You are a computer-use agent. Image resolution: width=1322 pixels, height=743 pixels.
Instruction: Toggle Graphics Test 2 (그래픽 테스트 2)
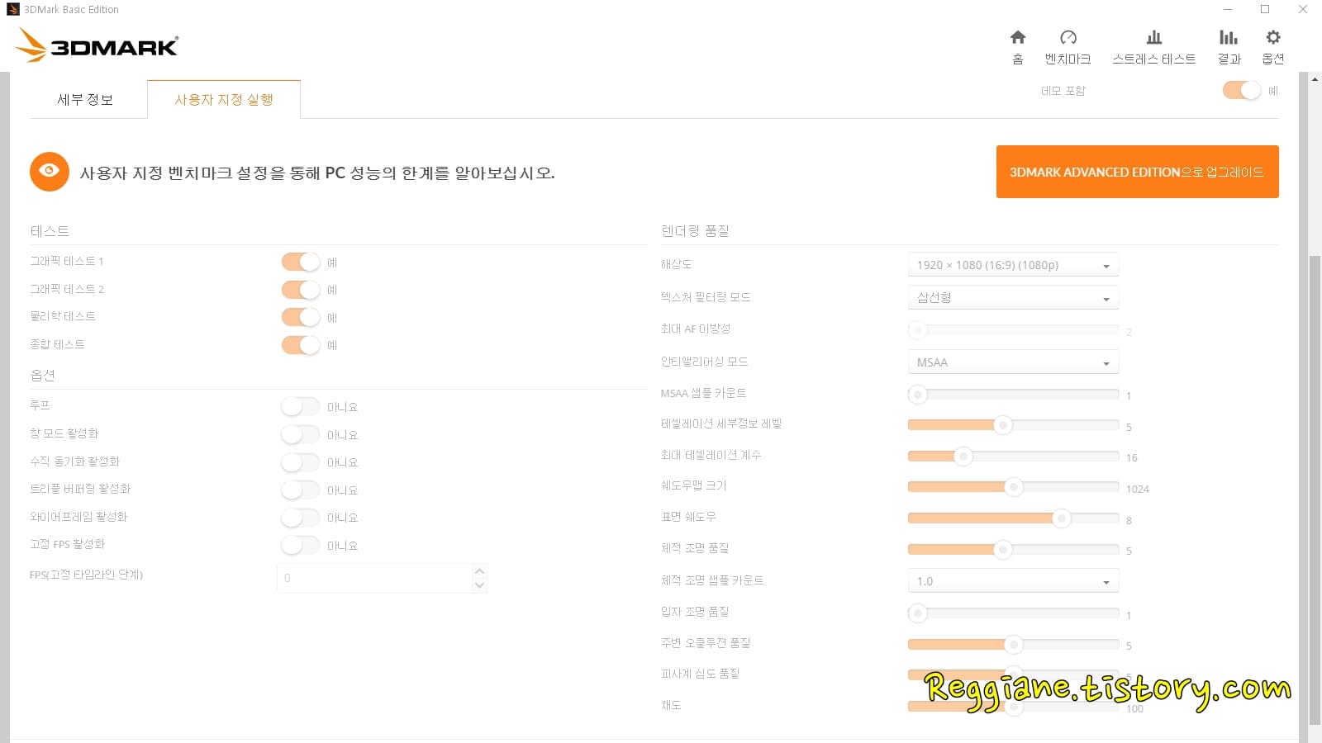click(301, 290)
